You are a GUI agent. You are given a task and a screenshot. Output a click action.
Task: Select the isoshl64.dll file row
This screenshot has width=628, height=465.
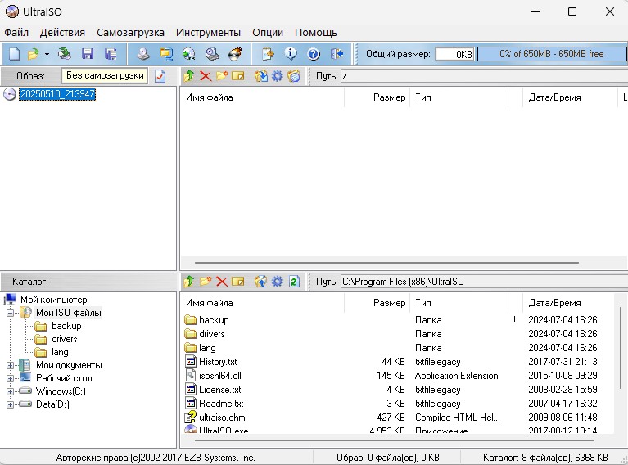point(396,376)
